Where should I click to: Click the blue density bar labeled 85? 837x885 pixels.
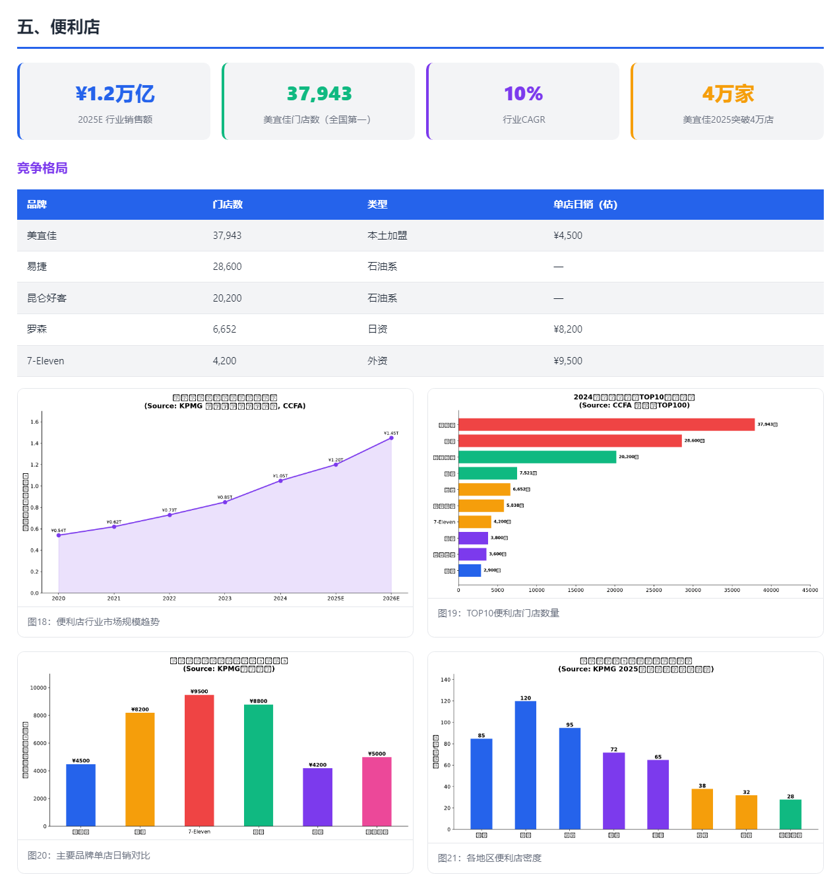(481, 784)
